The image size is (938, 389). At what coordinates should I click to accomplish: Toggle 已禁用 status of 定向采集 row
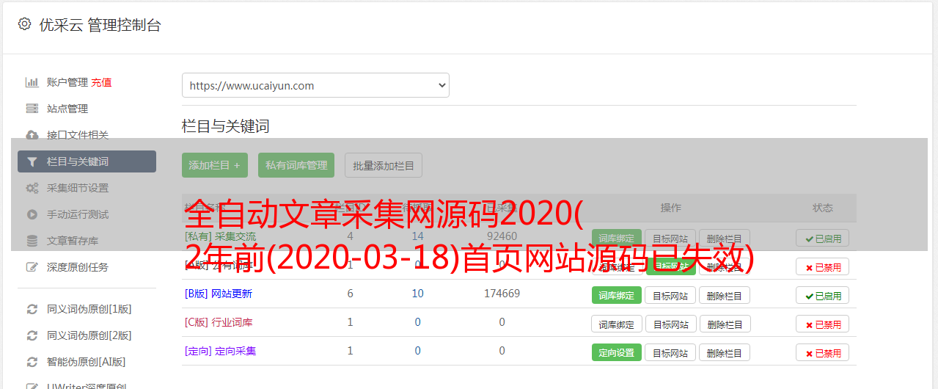823,352
